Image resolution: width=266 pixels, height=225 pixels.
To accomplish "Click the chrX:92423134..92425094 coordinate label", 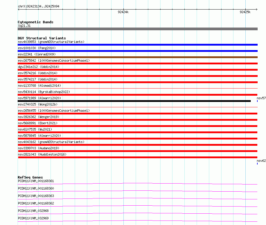I will (39, 6).
